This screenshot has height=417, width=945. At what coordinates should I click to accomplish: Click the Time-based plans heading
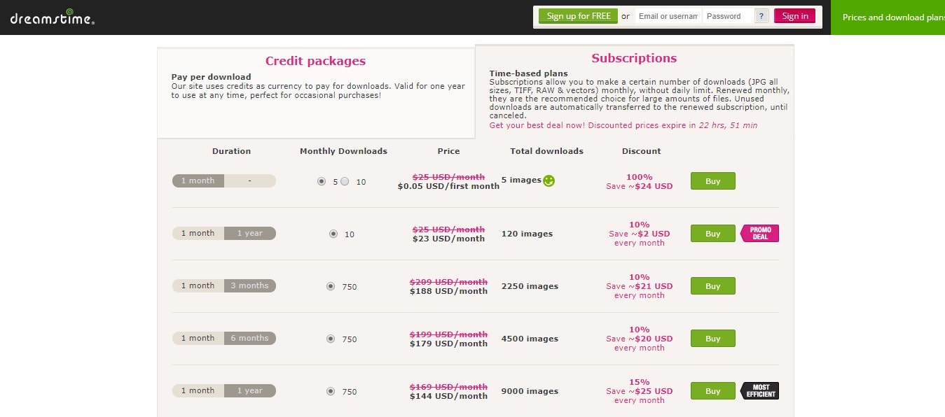(528, 73)
